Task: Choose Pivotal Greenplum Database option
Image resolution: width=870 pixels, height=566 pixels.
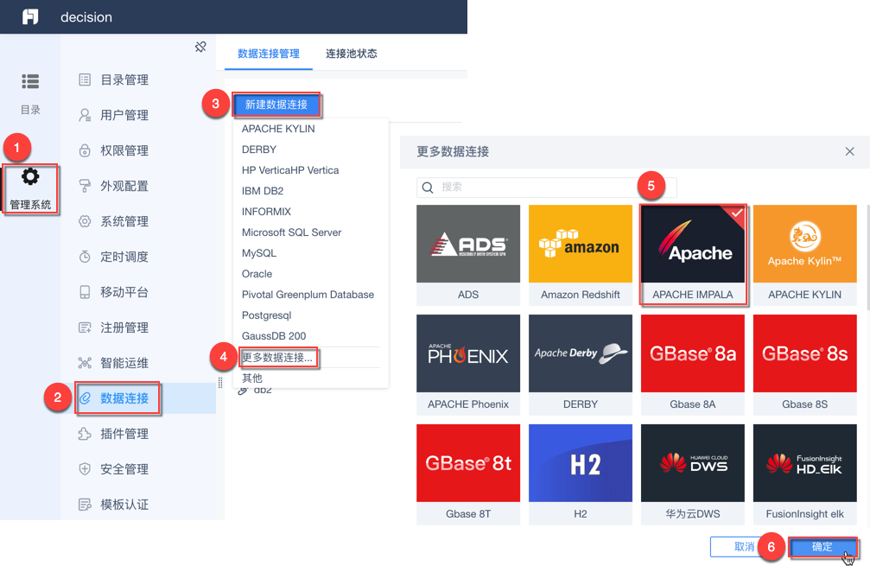Action: tap(308, 295)
